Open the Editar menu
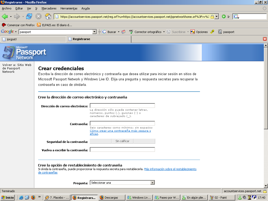 click(19, 8)
